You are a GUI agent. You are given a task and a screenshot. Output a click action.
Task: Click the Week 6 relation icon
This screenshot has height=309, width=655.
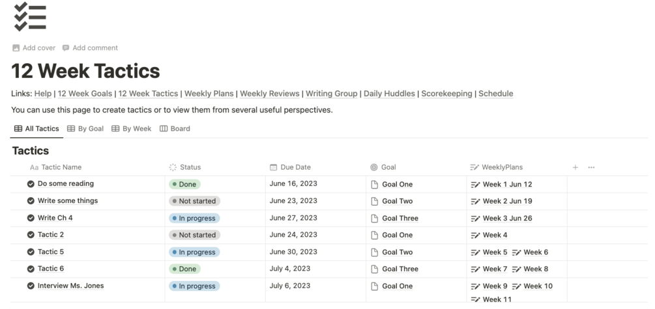pos(516,252)
